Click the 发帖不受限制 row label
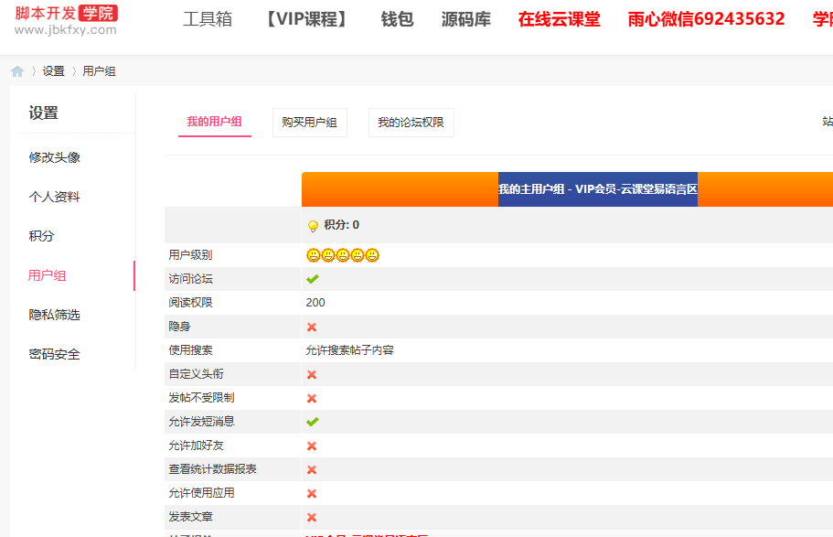 coord(201,398)
